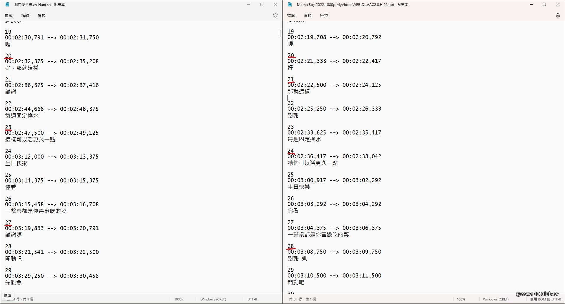Image resolution: width=565 pixels, height=304 pixels.
Task: Minimize the 初戀慢半拍.zh-Hant.srt Notepad window
Action: (x=249, y=5)
